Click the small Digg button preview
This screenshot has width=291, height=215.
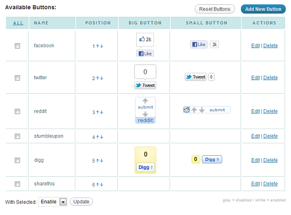[212, 160]
